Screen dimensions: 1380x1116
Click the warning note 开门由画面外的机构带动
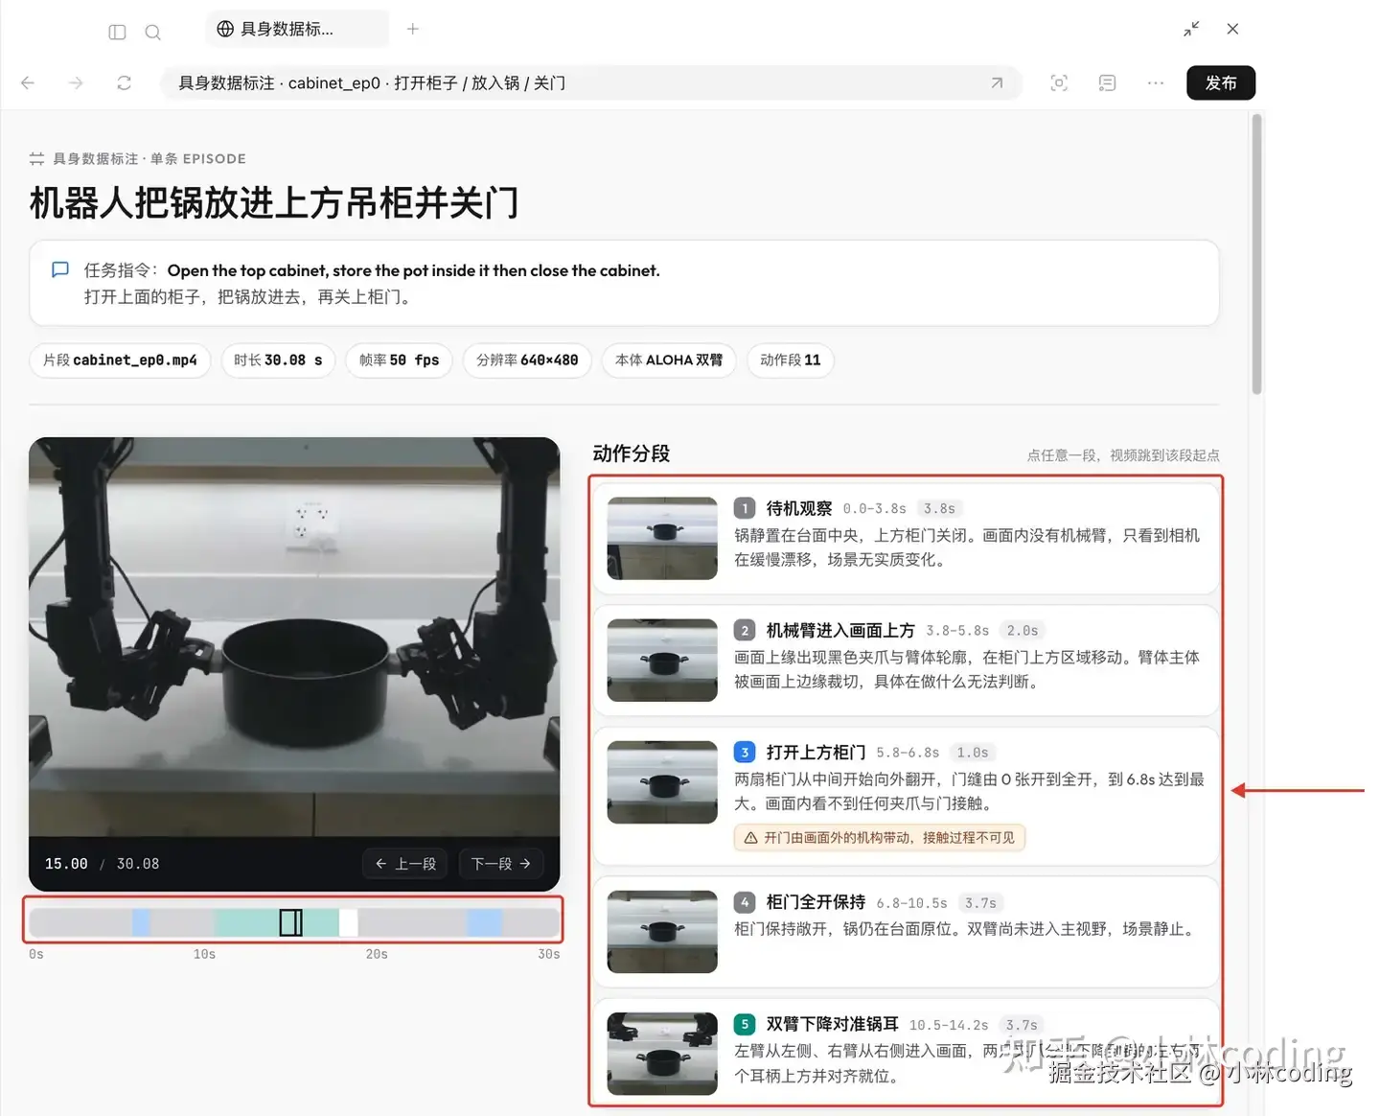pos(880,838)
